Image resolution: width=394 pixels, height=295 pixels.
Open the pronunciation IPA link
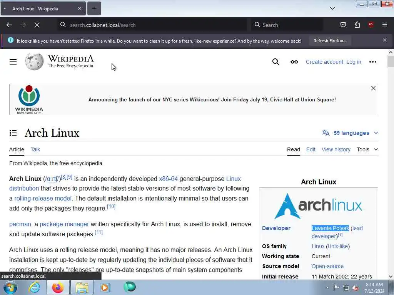pos(52,179)
